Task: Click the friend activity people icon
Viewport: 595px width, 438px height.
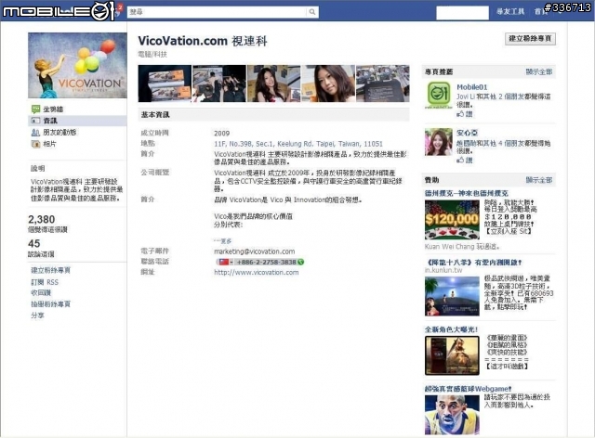Action: [x=35, y=132]
